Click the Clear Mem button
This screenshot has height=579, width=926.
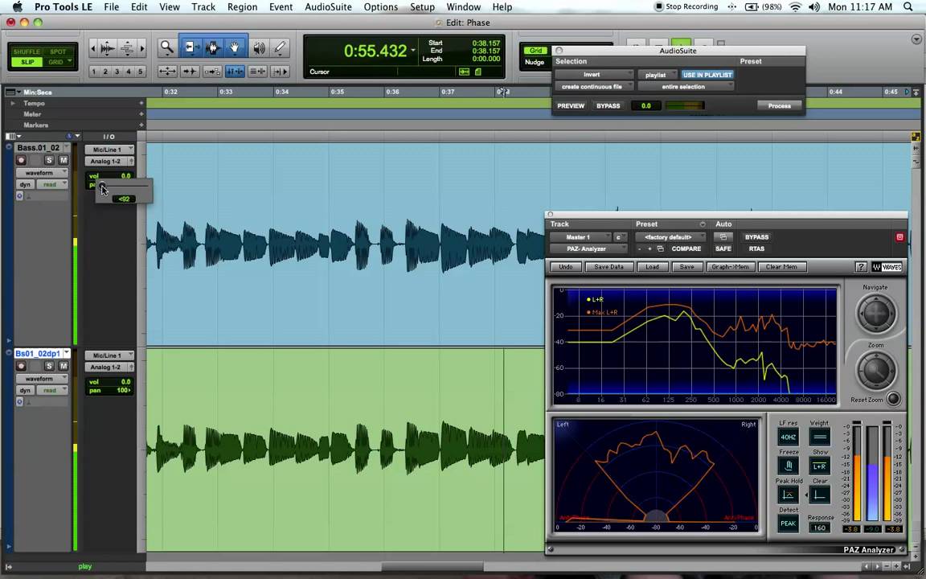[x=781, y=267]
